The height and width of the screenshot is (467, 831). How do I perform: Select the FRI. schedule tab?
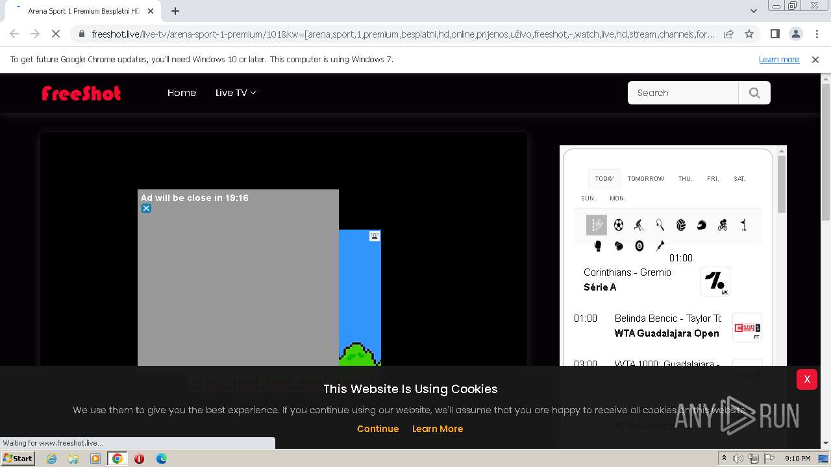pyautogui.click(x=713, y=178)
